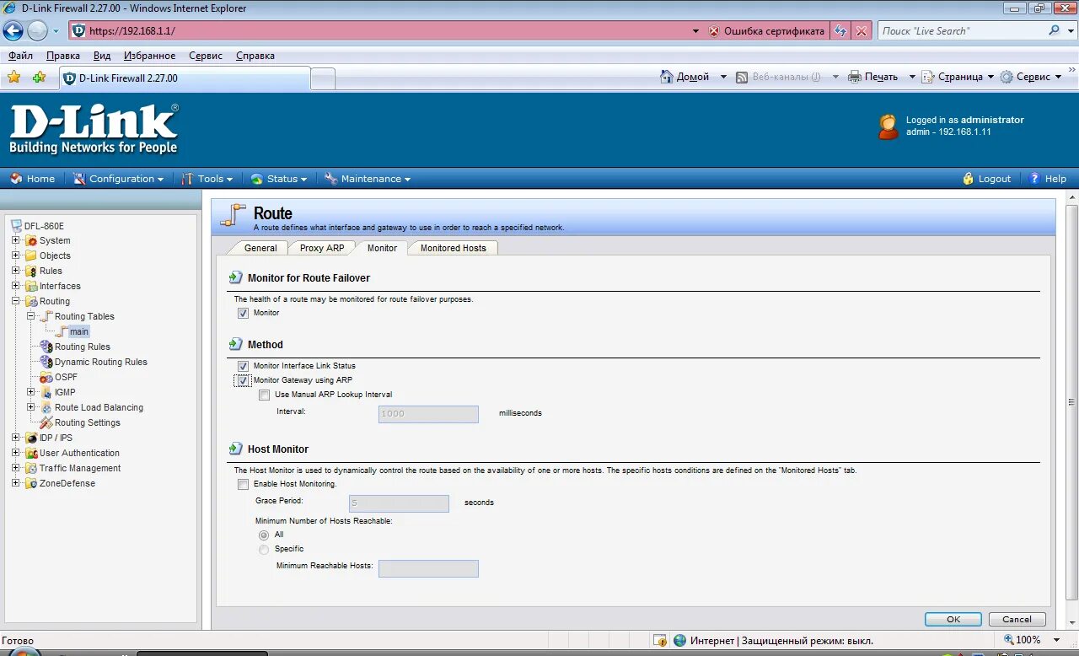Click the Live Search box

pos(963,30)
